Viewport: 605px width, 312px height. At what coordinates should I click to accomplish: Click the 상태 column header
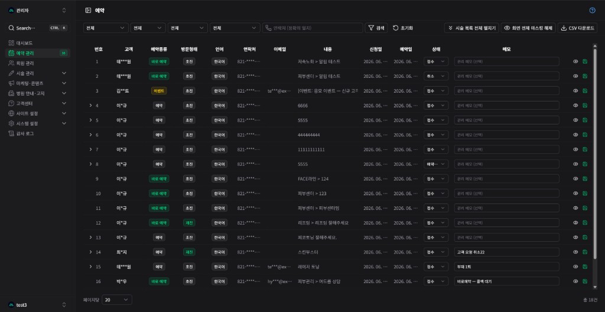coord(436,50)
